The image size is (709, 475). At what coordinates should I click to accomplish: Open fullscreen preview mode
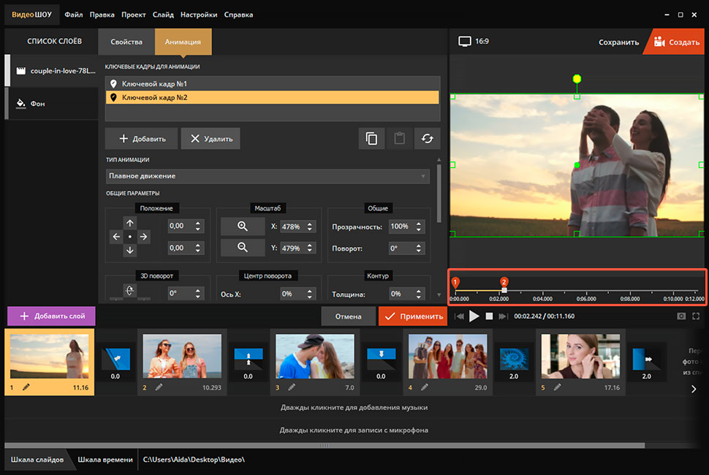coord(696,316)
